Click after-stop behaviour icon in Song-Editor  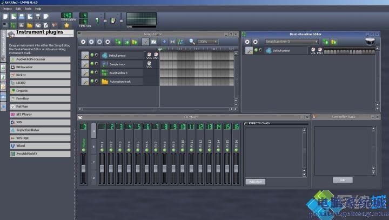point(180,42)
